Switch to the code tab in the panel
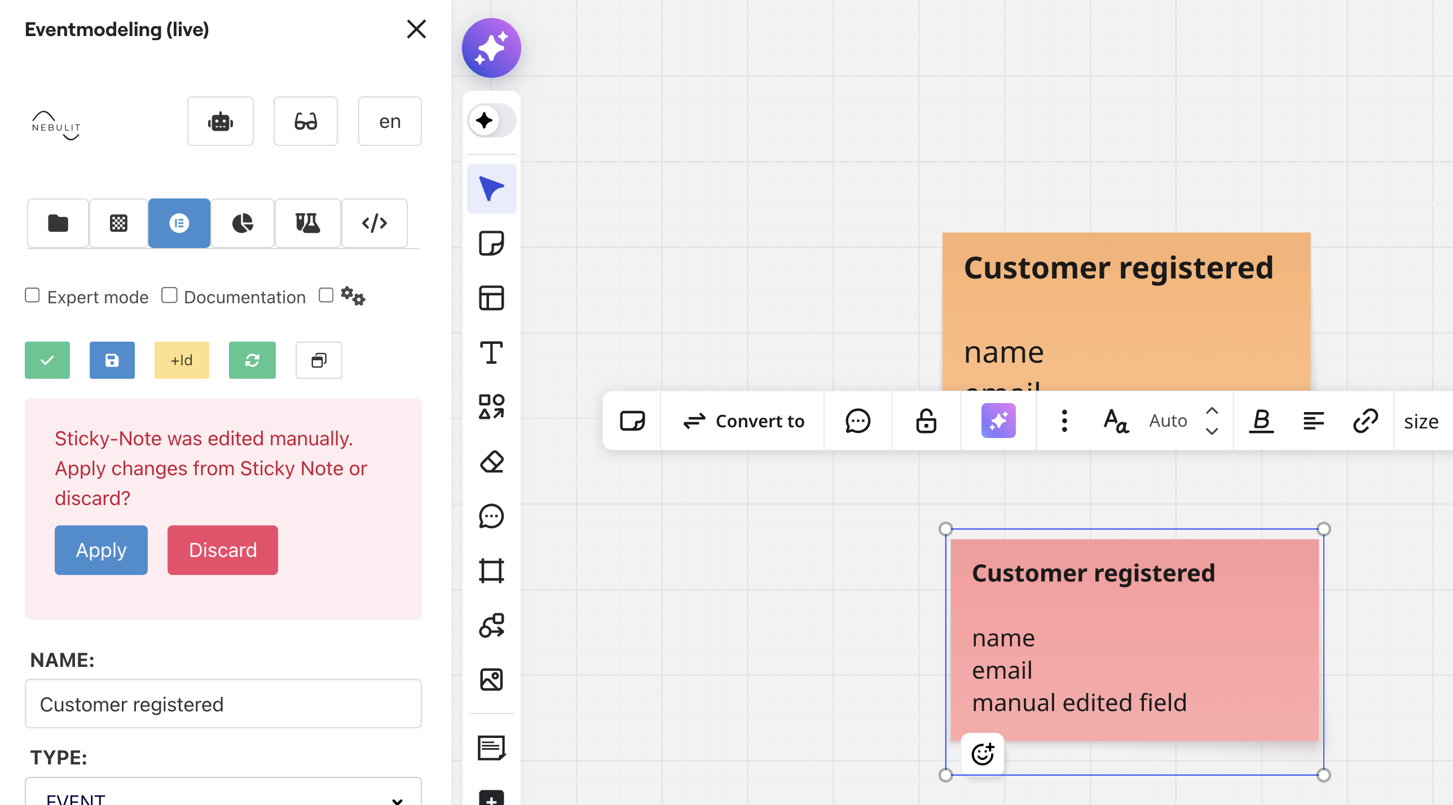 [374, 223]
